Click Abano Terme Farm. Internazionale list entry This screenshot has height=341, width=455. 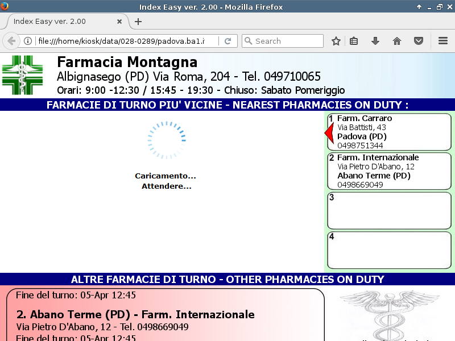(135, 315)
